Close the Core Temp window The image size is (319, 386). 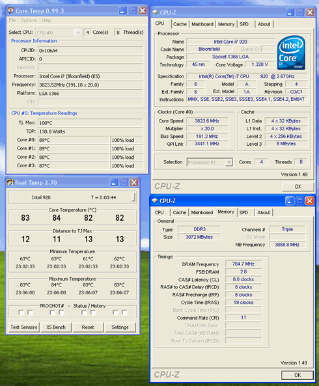pyautogui.click(x=143, y=10)
